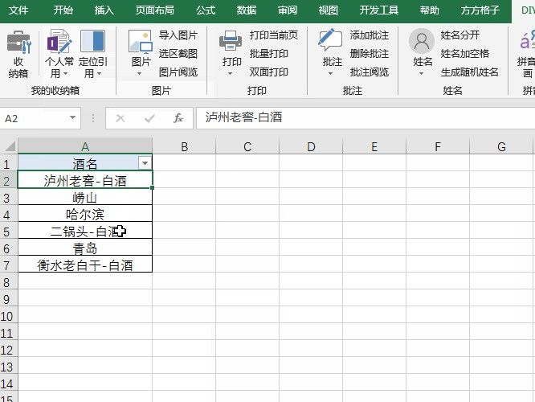The width and height of the screenshot is (535, 402).
Task: Select row 12 header
Action: pos(7,350)
